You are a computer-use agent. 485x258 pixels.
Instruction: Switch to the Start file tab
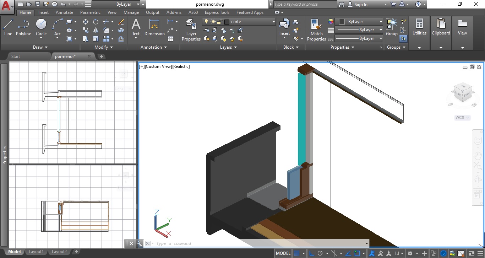point(16,56)
